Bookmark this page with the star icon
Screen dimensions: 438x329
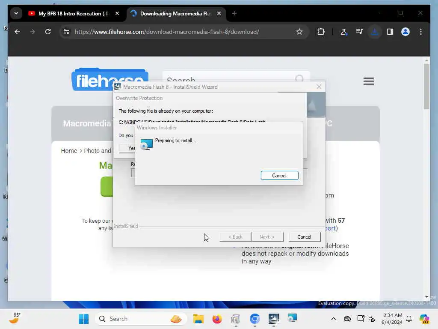299,32
